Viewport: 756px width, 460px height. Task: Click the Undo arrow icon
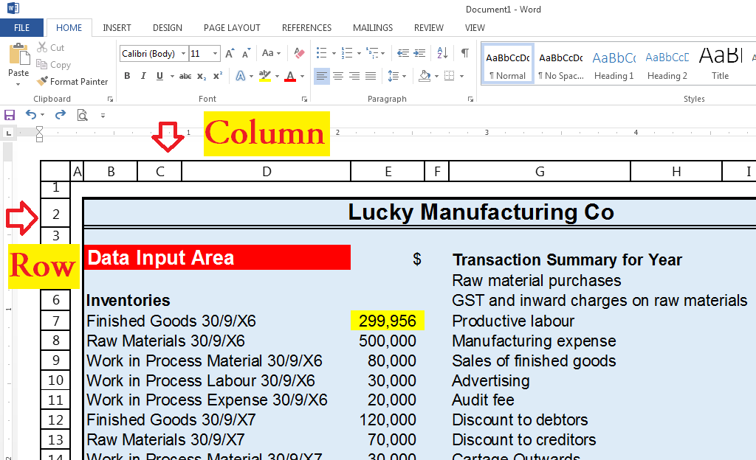pos(31,114)
